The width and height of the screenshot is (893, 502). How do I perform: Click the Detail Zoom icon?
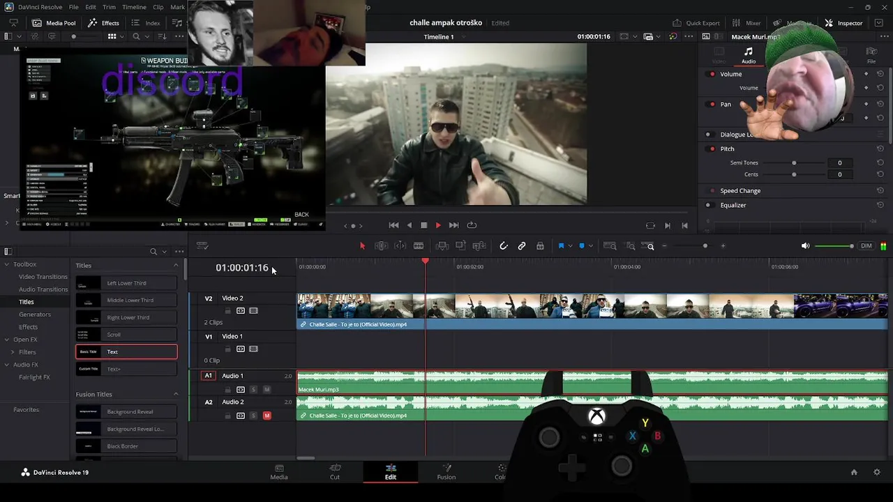point(630,245)
